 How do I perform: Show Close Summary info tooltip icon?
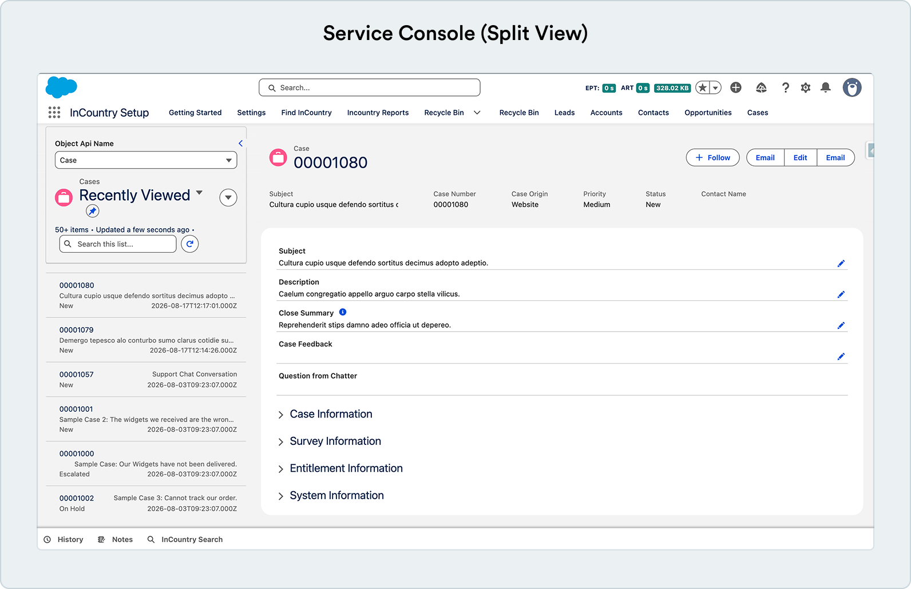pyautogui.click(x=343, y=312)
